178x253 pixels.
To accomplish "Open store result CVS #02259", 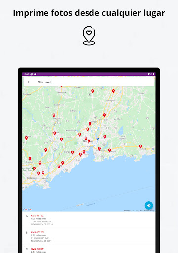I will coord(89,236).
